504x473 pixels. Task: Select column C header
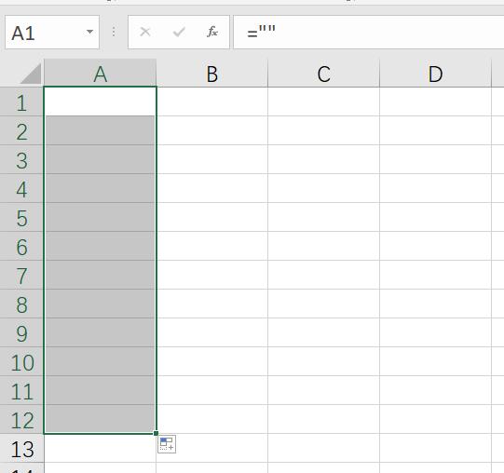click(x=323, y=74)
